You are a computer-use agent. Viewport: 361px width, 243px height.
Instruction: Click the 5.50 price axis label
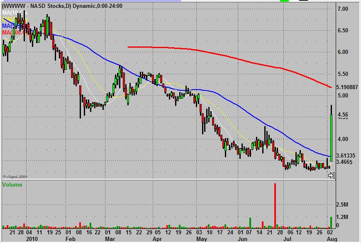[x=343, y=74]
